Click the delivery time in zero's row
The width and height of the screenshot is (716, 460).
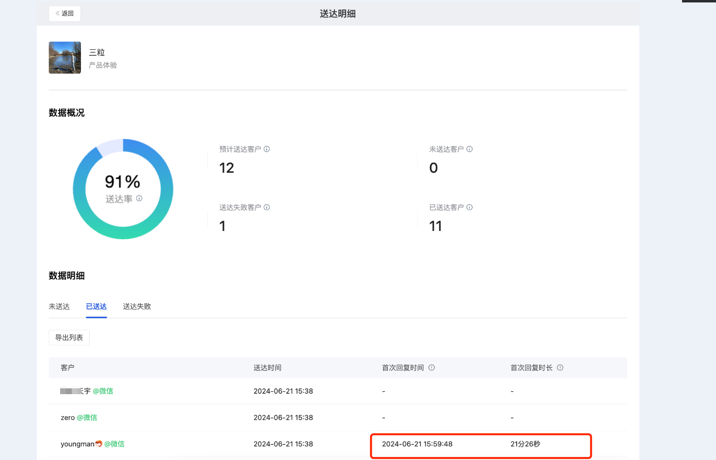283,418
